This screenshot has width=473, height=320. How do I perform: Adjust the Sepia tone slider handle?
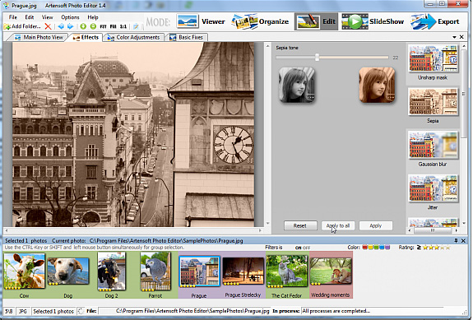pos(317,57)
